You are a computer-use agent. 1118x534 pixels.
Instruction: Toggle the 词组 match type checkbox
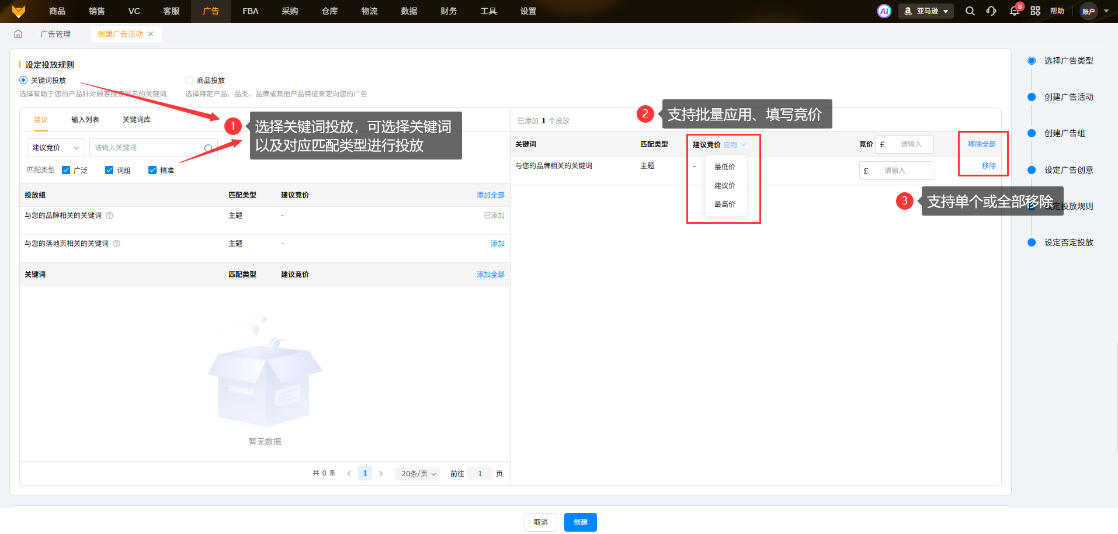pyautogui.click(x=109, y=170)
